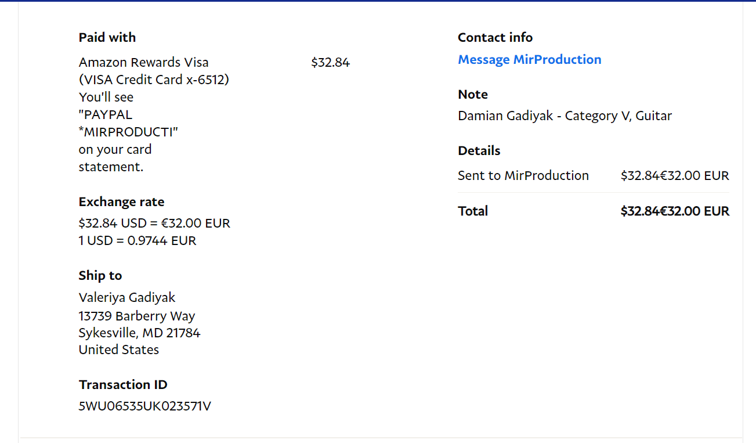
Task: Click the VISA Credit Card x-6512 text
Action: tap(154, 80)
